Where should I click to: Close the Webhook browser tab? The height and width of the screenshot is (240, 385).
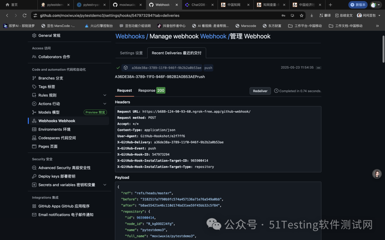coord(176,5)
